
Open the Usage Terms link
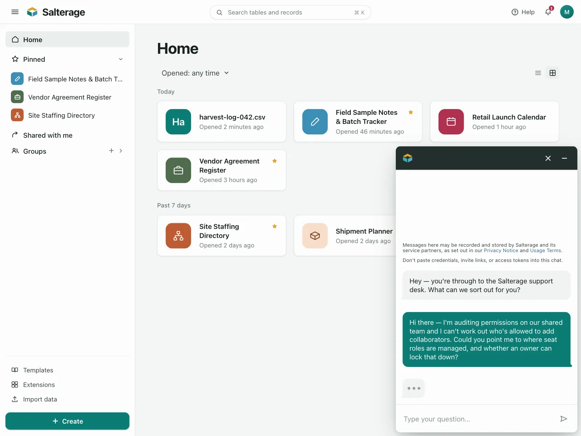545,250
